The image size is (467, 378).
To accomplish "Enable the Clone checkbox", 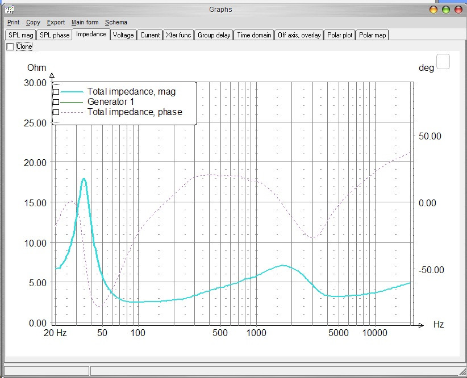I will pyautogui.click(x=10, y=46).
